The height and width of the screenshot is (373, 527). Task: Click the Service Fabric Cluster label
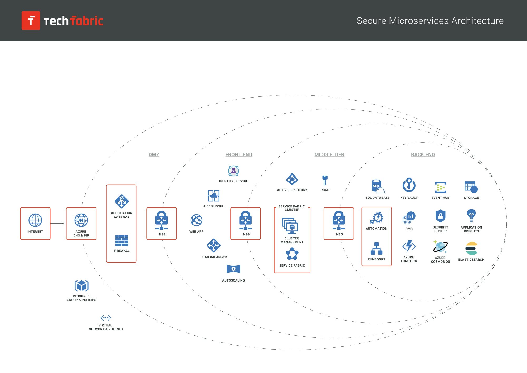(292, 208)
